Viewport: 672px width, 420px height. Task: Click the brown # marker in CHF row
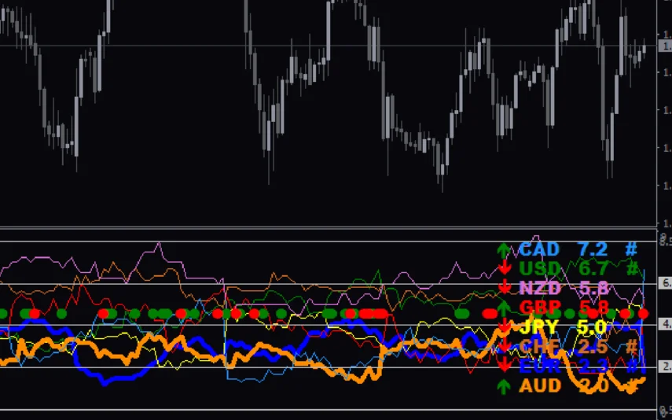[x=631, y=347]
